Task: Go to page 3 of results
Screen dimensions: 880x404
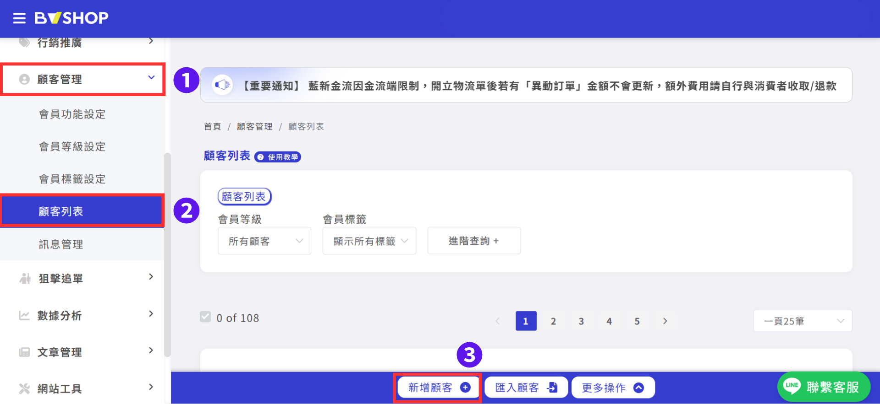Action: (581, 321)
